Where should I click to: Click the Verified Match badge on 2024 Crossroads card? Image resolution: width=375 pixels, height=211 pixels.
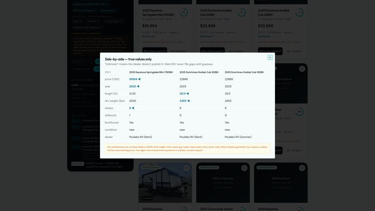tap(209, 168)
